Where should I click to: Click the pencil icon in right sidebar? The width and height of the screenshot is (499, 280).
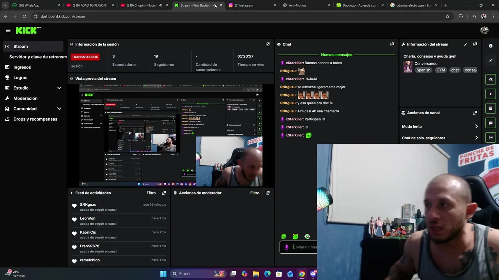[x=490, y=60]
